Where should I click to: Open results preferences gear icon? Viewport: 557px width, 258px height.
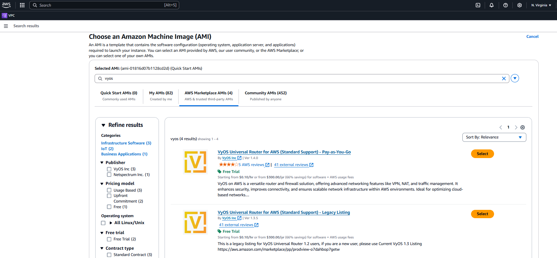coord(522,128)
